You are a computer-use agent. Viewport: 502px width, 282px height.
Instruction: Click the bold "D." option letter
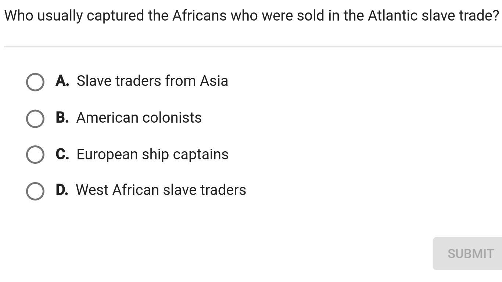point(62,190)
